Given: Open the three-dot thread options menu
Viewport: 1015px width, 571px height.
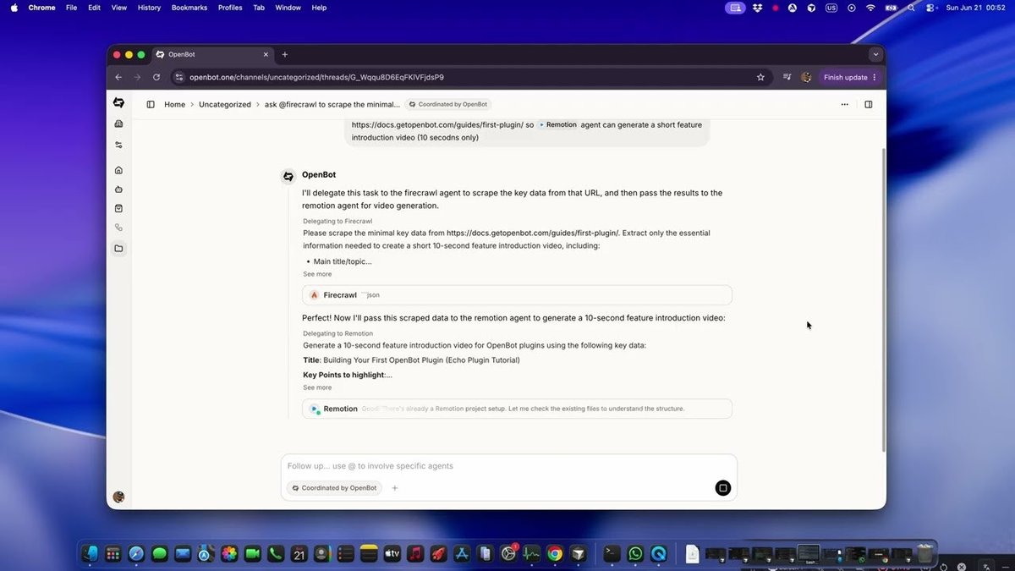Looking at the screenshot, I should [x=844, y=105].
